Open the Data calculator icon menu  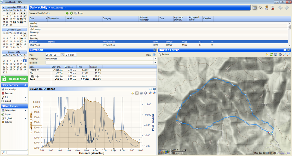coord(154,55)
